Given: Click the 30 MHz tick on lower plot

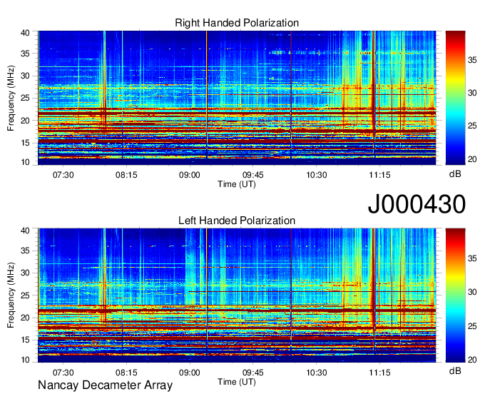Looking at the screenshot, I should (25, 273).
